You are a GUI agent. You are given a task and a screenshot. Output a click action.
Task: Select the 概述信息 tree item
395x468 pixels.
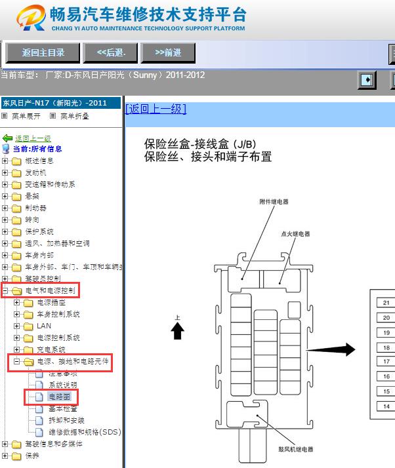(39, 161)
